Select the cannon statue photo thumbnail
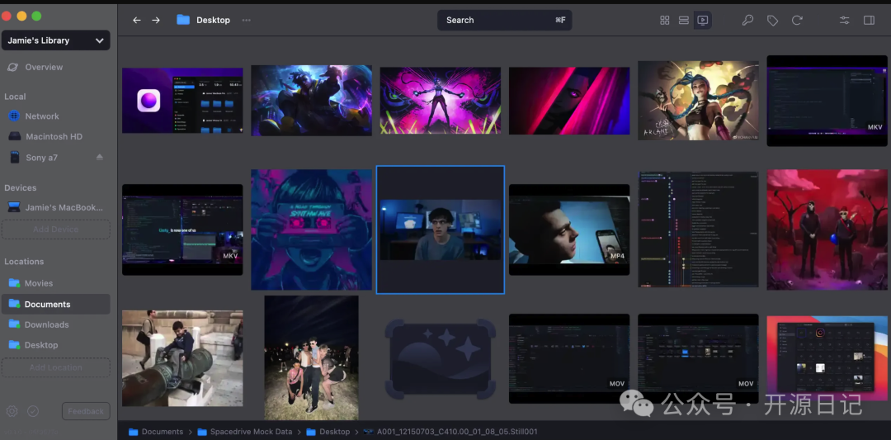 click(x=182, y=358)
